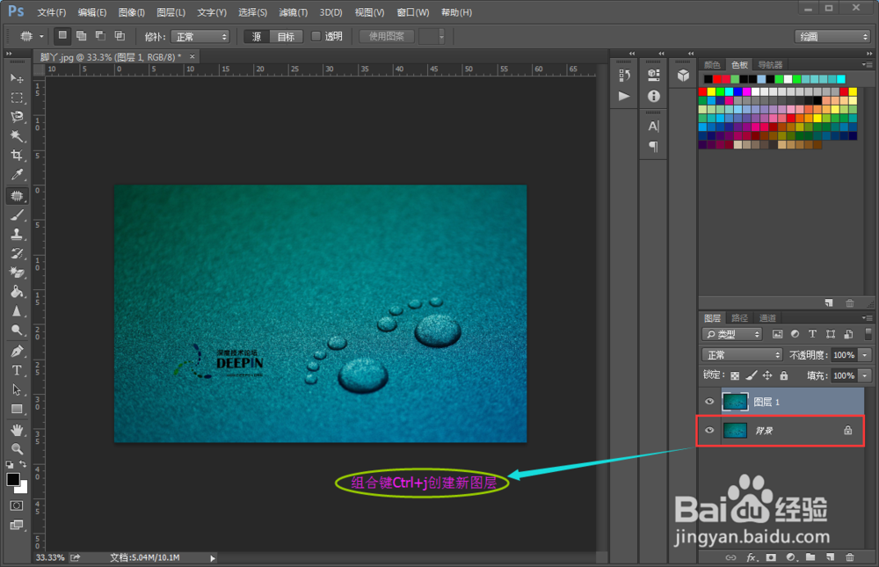Select the Patch tool in toolbox
The height and width of the screenshot is (567, 879).
[17, 196]
